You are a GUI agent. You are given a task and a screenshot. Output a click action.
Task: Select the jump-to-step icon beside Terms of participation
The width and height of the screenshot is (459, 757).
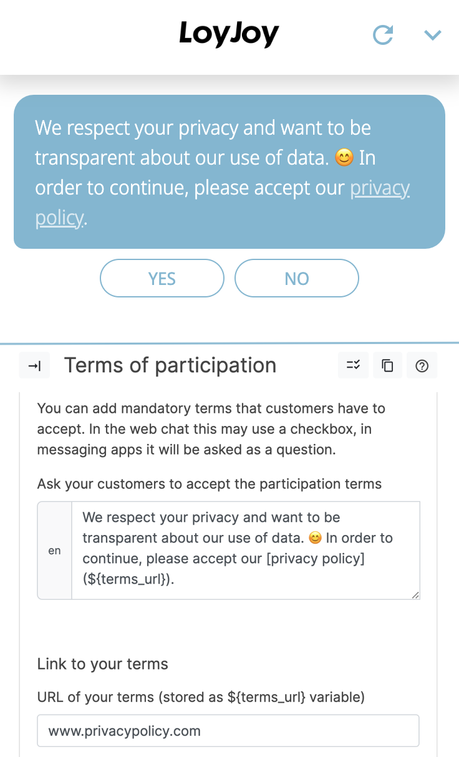click(x=34, y=365)
